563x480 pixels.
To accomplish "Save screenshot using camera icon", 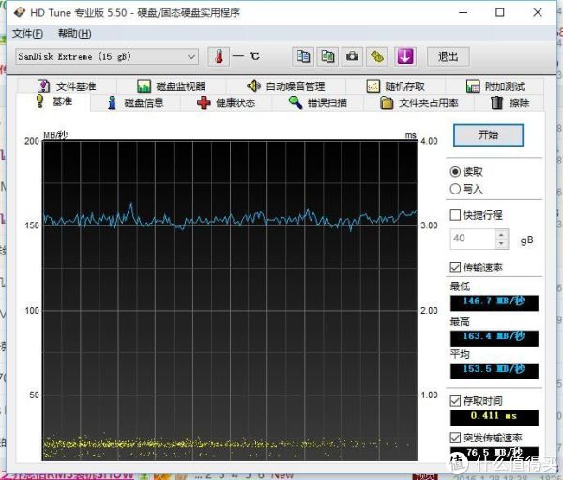I will point(352,56).
